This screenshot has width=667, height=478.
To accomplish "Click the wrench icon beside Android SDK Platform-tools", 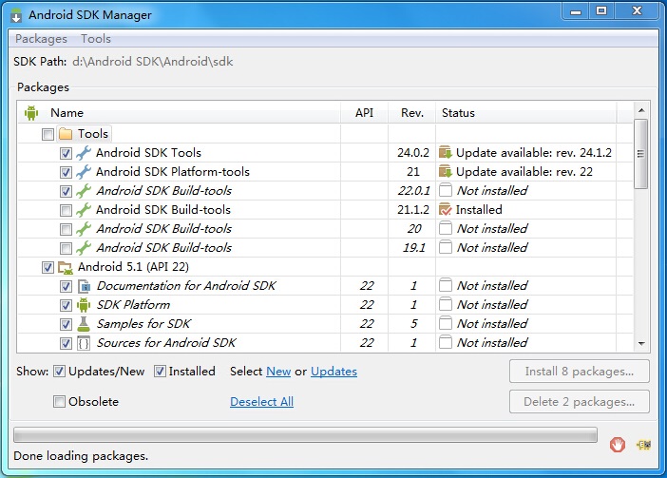I will [84, 172].
